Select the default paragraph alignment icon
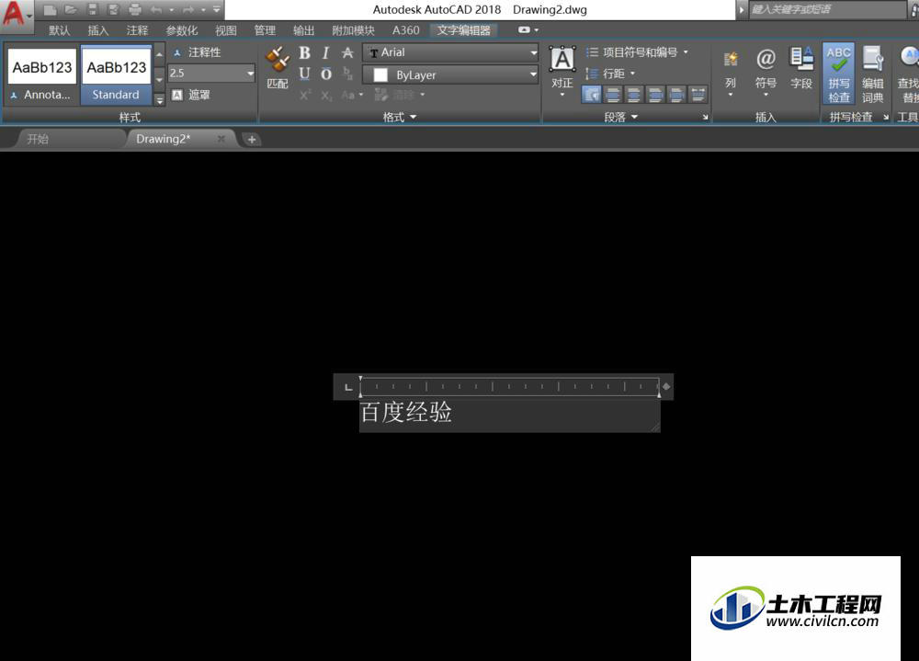 591,95
